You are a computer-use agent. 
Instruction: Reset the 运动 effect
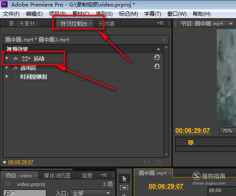click(157, 57)
